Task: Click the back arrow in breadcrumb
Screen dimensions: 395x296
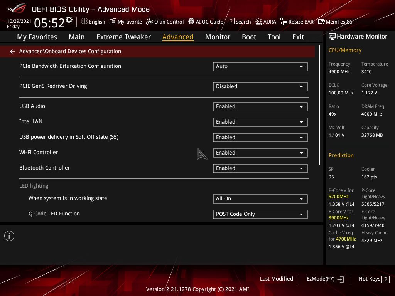Action: 13,52
